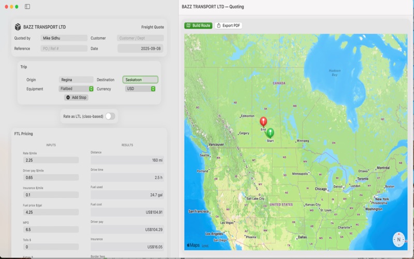Click the Build Route button

198,25
